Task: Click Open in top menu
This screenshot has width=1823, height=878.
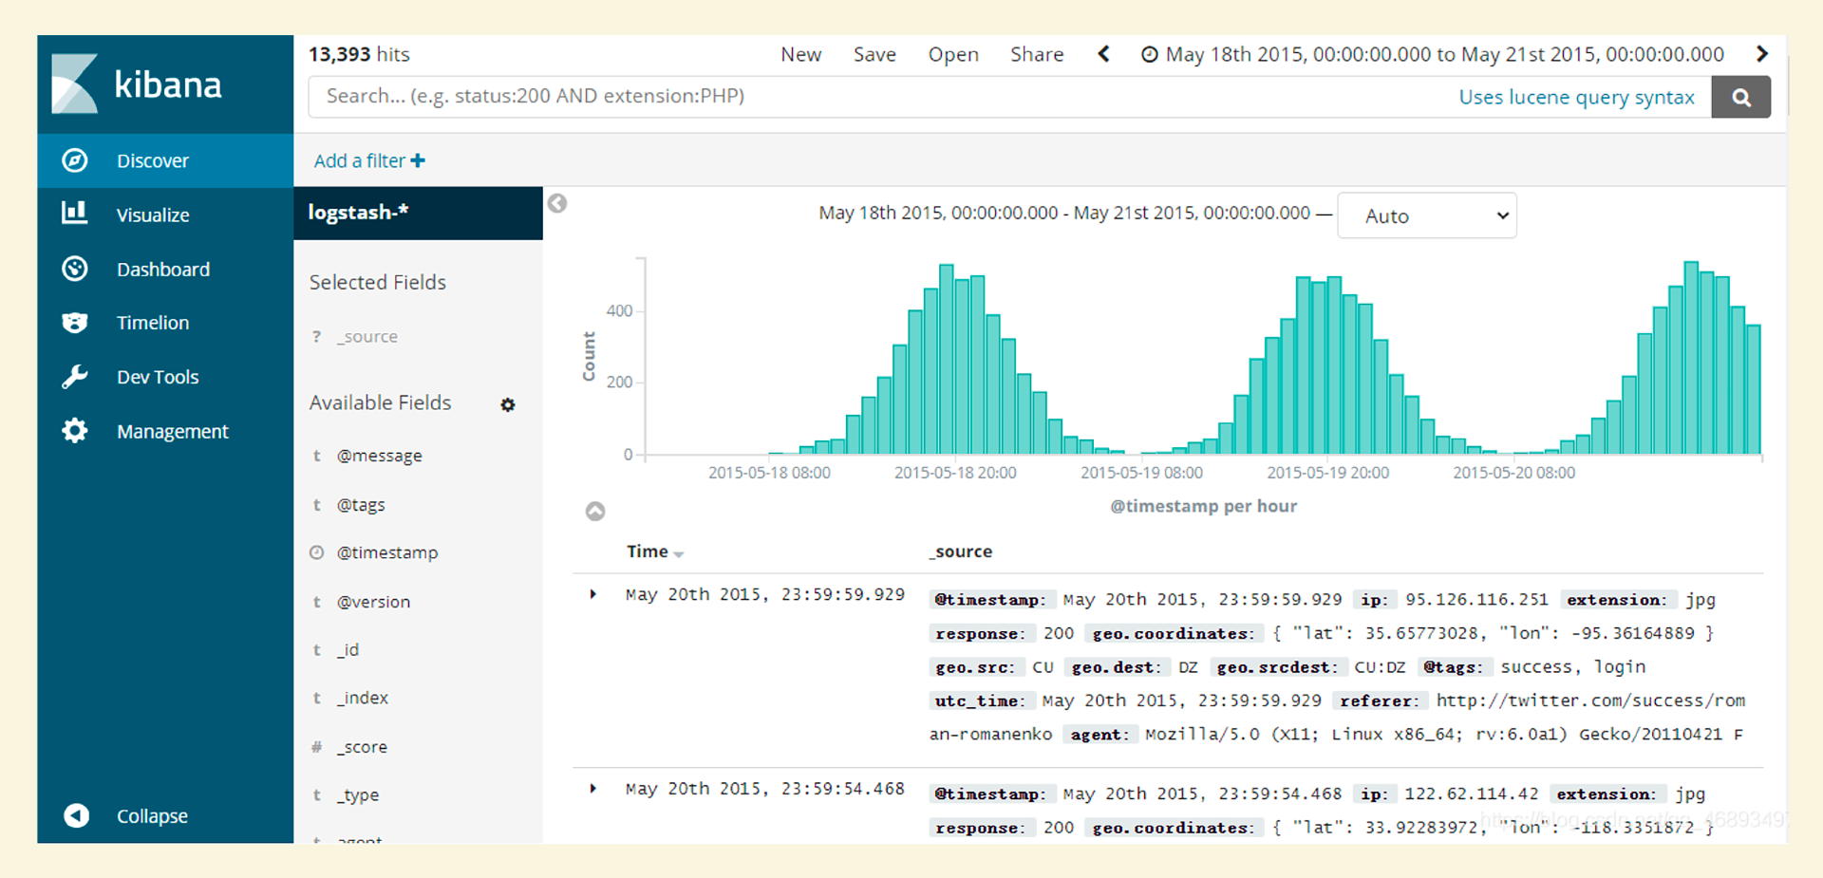Action: (x=953, y=54)
